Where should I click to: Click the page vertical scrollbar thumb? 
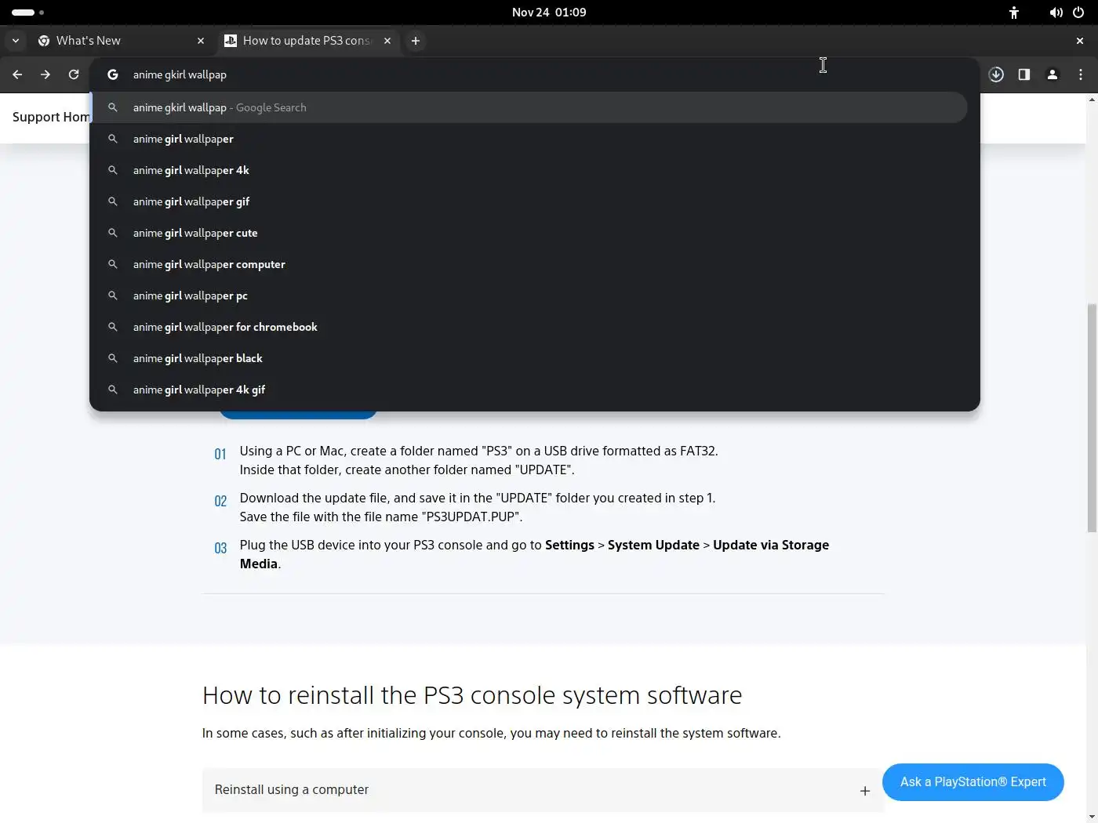1092,419
